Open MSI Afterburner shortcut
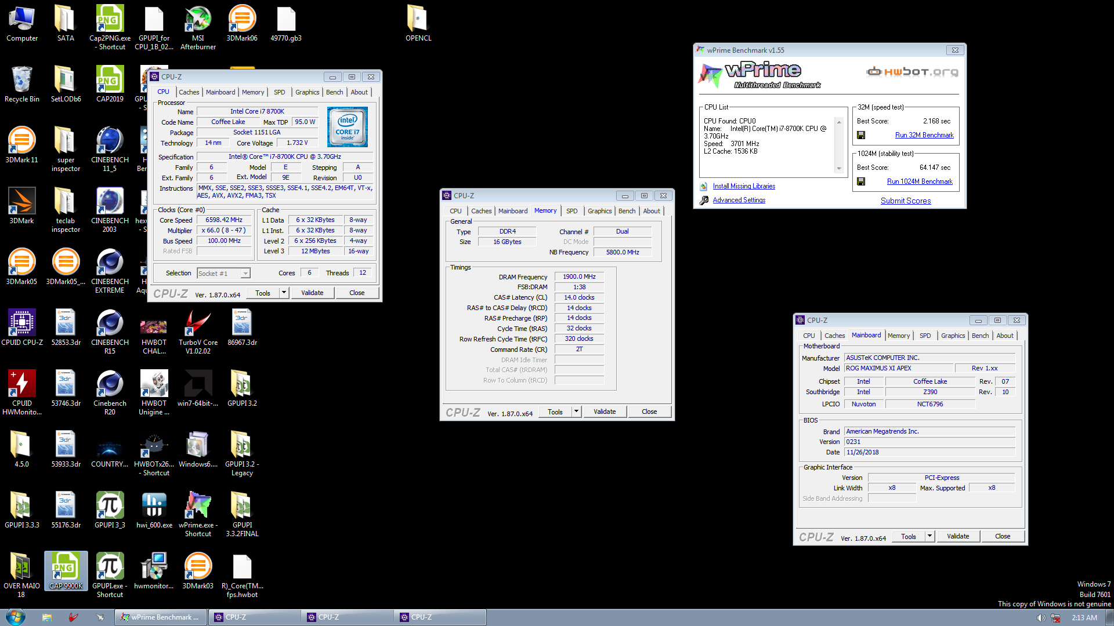This screenshot has height=626, width=1114. click(198, 28)
